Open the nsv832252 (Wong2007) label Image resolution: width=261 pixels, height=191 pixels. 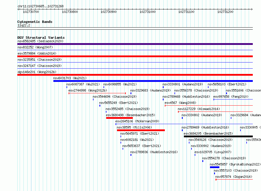point(35,47)
